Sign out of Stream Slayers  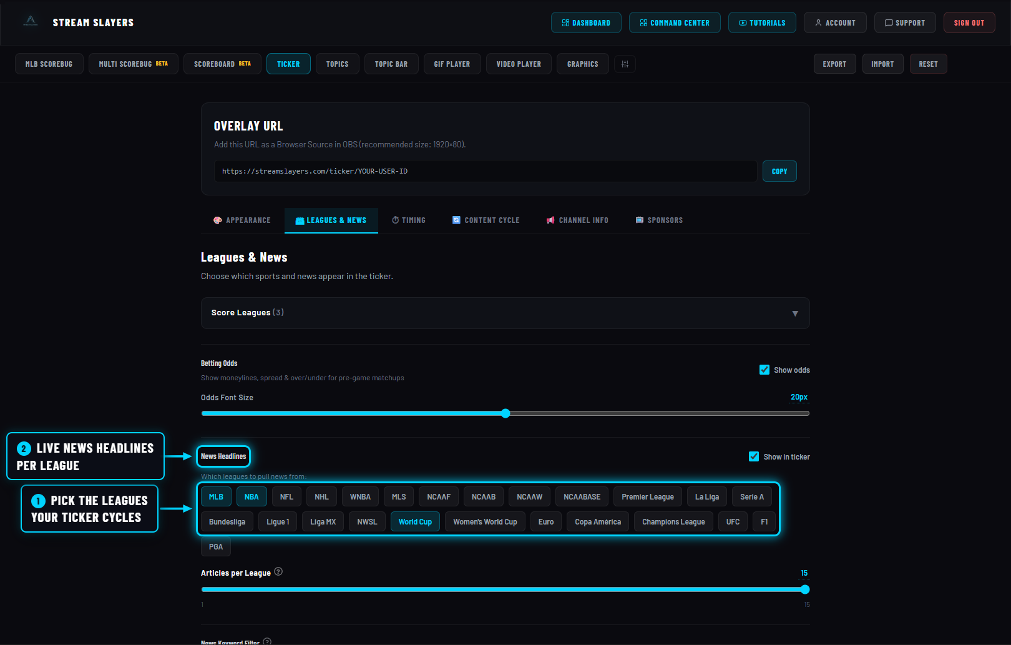tap(969, 22)
